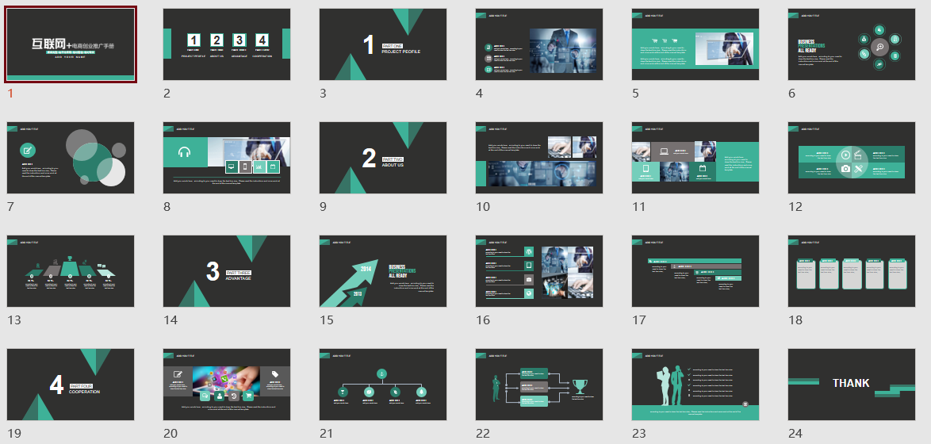Viewport: 931px width, 444px height.
Task: Select slide 6 with circular magnifier diagram
Action: click(x=852, y=44)
